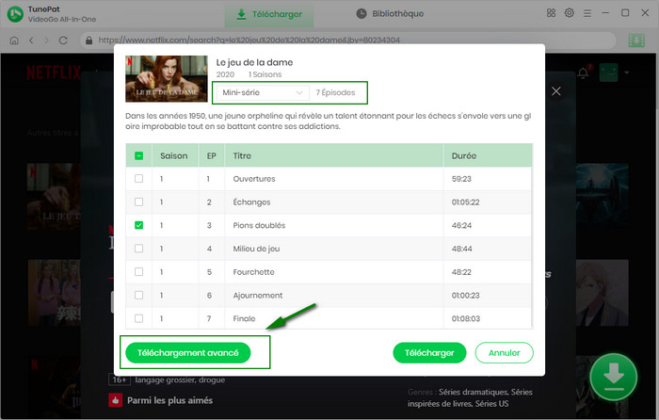The height and width of the screenshot is (420, 659).
Task: Open the hamburger menu icon
Action: pos(587,13)
